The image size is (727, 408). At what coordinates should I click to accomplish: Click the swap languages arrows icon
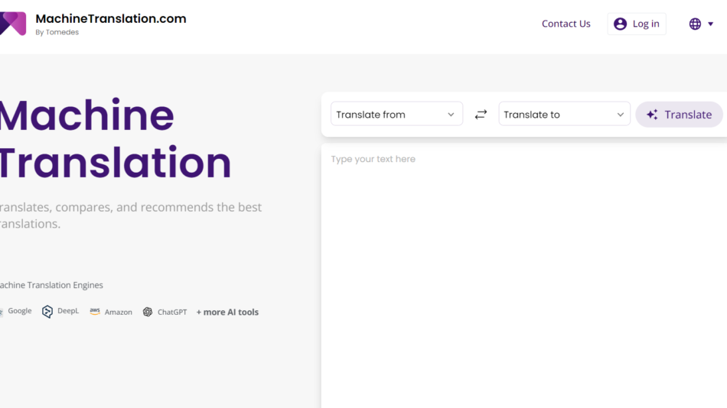point(481,115)
